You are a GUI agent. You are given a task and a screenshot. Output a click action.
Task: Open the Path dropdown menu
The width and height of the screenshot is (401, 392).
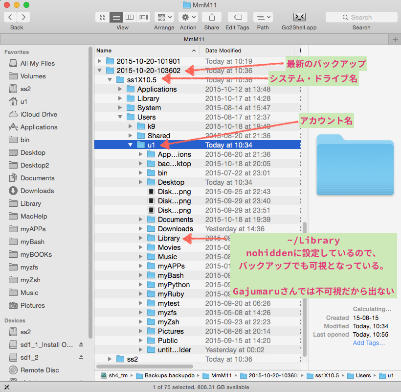[x=263, y=17]
